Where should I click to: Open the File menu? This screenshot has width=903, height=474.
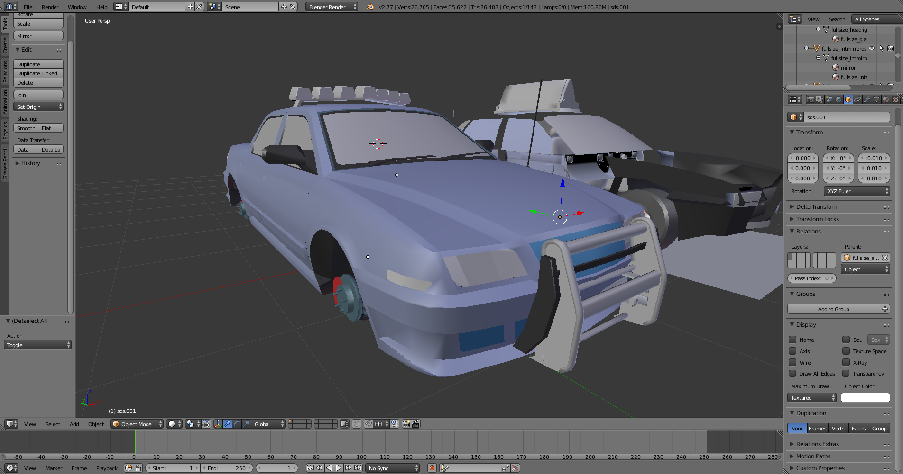pos(28,7)
